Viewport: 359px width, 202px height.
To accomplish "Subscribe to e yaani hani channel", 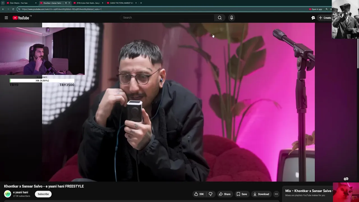I will click(43, 194).
